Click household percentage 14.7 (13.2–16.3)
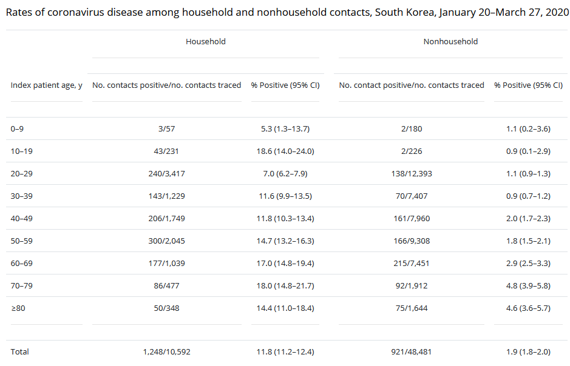570x366 pixels. coord(285,241)
